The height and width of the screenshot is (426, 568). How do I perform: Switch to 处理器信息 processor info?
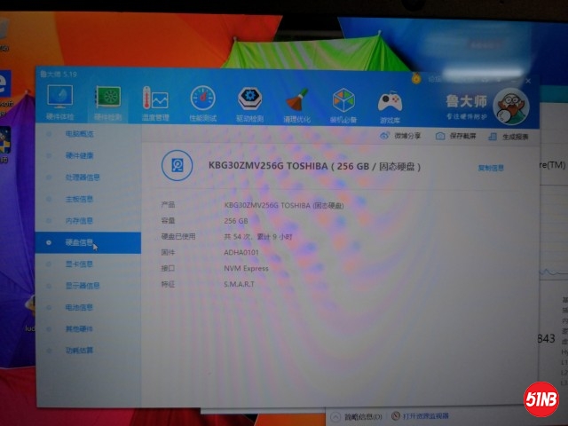pyautogui.click(x=83, y=177)
